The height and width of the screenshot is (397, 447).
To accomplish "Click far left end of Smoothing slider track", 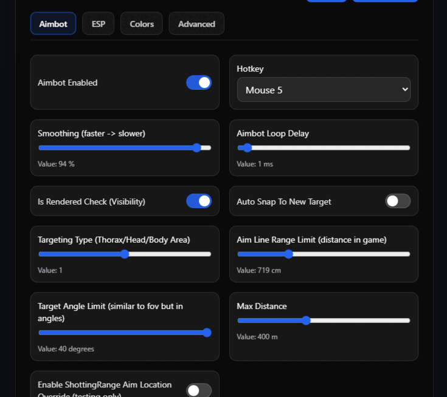I will click(40, 148).
